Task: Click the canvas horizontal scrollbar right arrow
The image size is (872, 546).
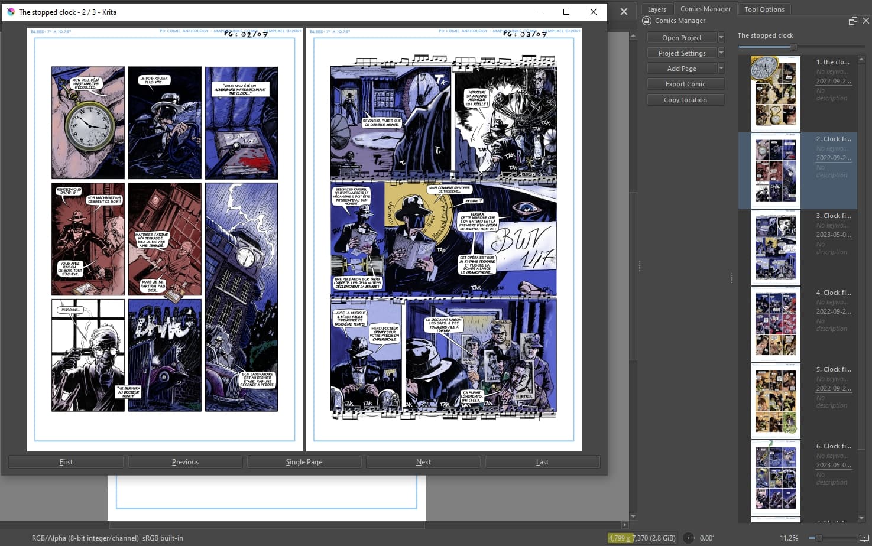Action: [x=625, y=524]
